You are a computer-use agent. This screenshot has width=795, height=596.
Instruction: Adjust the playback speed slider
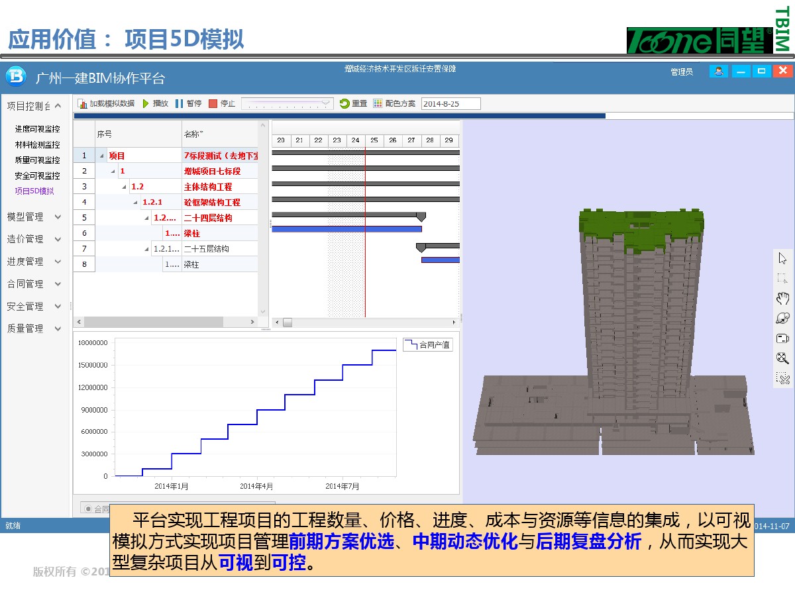click(286, 103)
